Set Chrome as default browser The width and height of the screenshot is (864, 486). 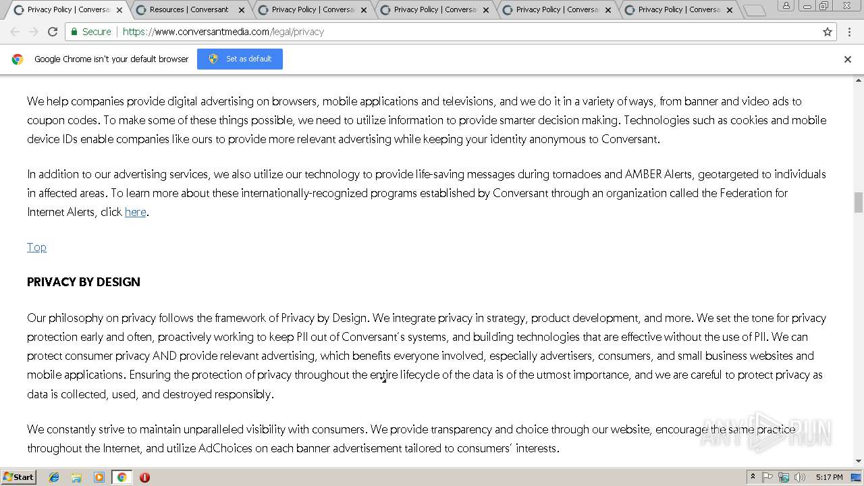coord(240,59)
